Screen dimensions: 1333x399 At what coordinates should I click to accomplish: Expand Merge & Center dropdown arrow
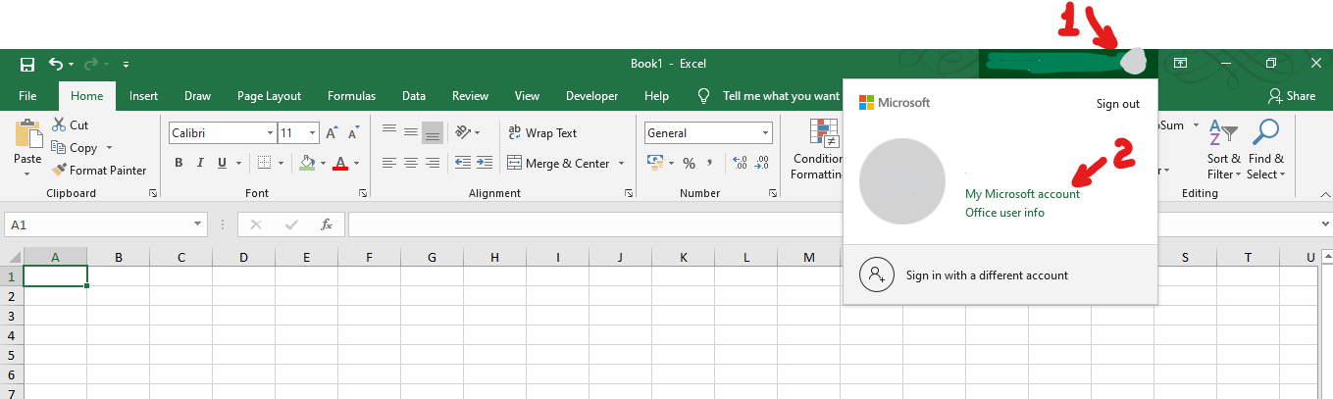coord(619,163)
